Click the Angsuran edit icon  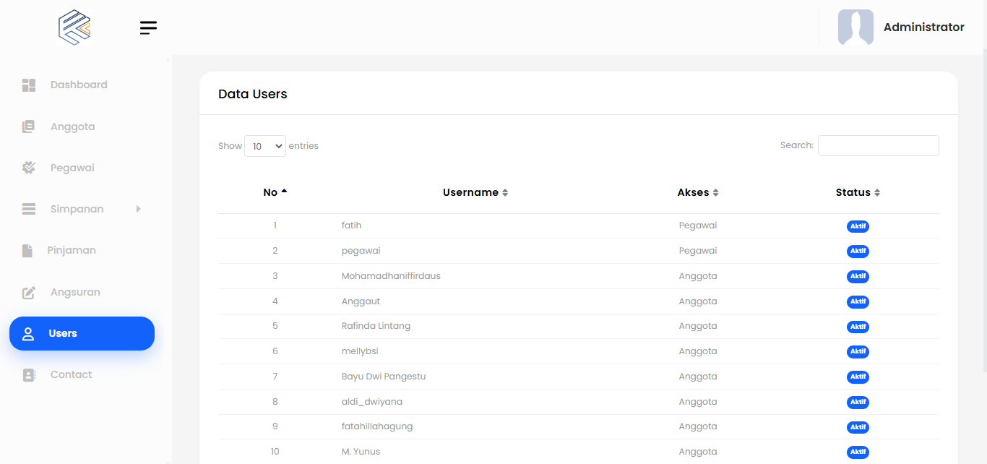[x=29, y=293]
